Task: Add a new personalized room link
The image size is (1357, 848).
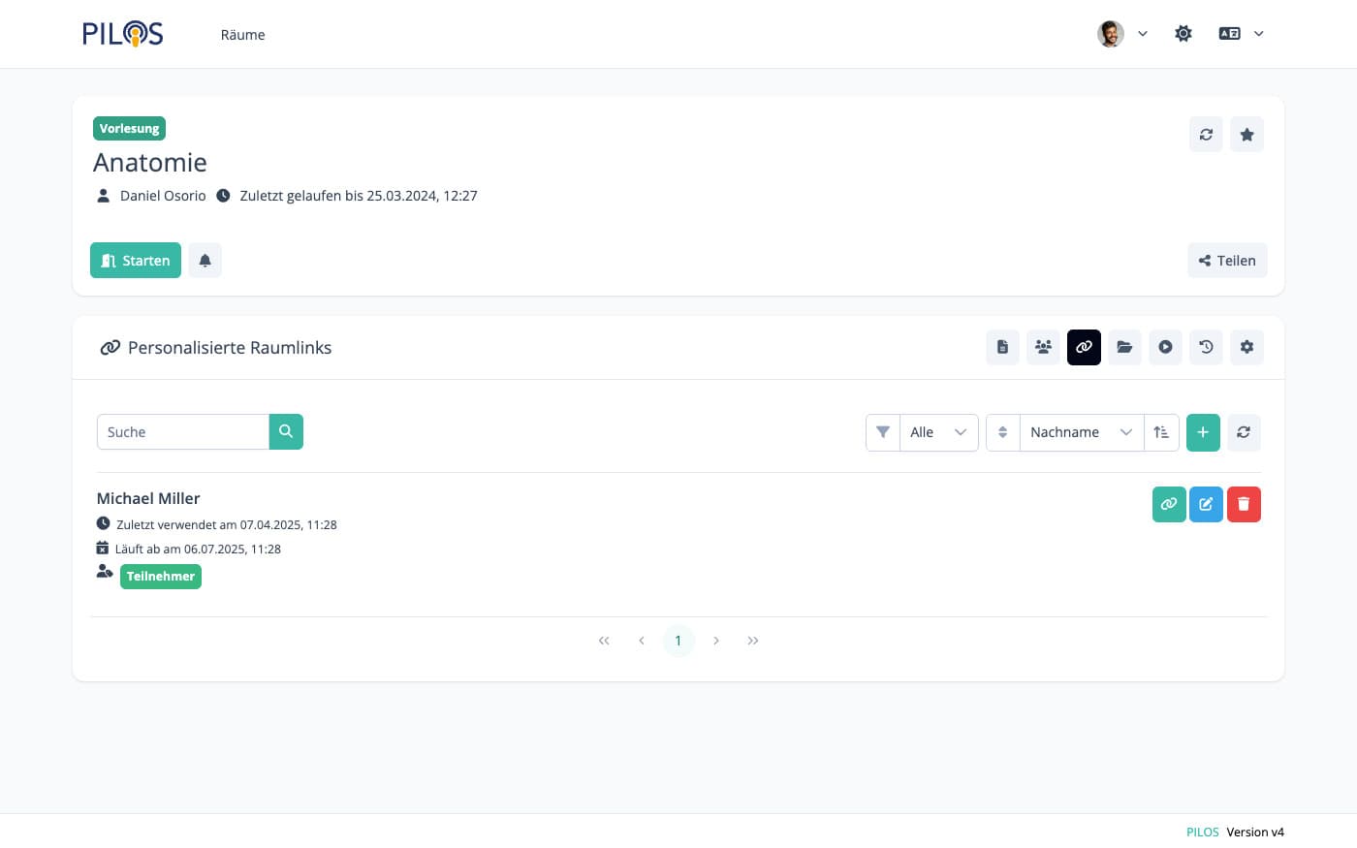Action: pyautogui.click(x=1203, y=432)
